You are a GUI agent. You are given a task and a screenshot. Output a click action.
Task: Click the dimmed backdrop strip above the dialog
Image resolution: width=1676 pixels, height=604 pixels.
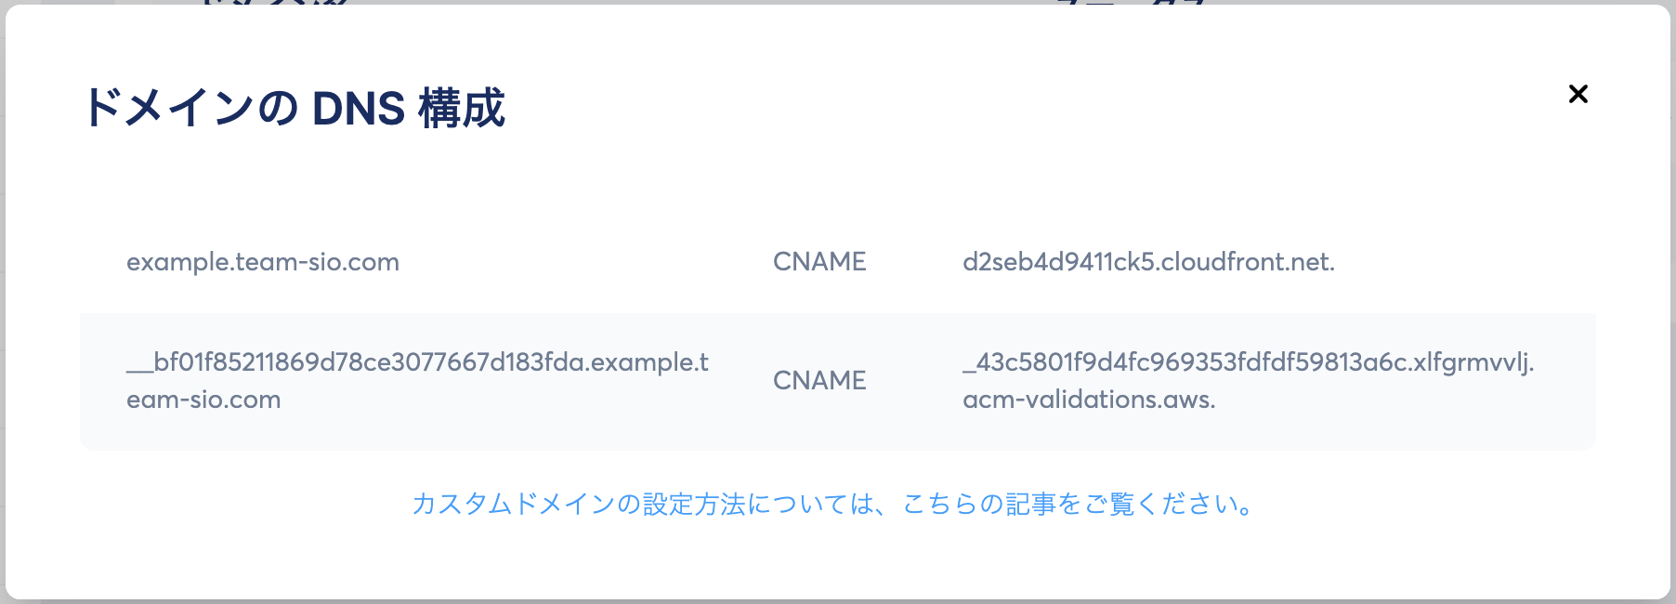[x=836, y=2]
